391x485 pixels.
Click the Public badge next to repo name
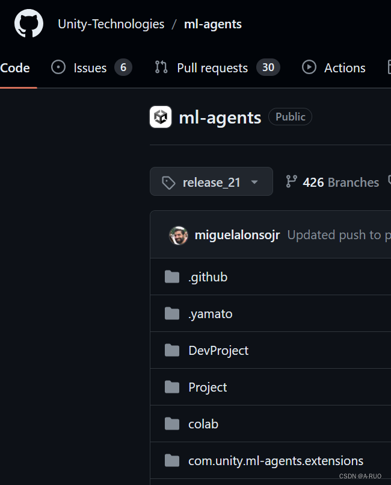290,116
